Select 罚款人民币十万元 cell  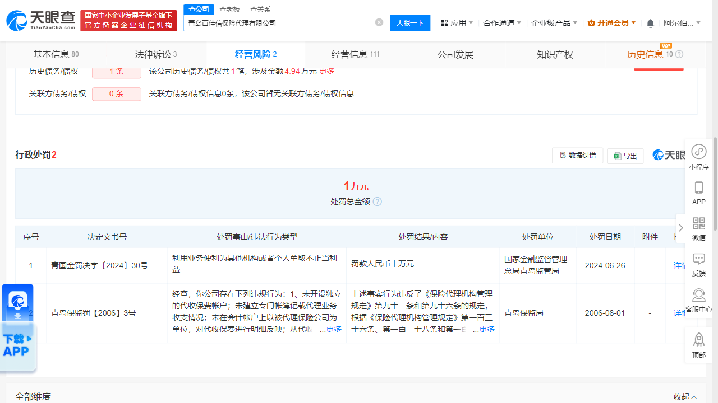pyautogui.click(x=383, y=263)
